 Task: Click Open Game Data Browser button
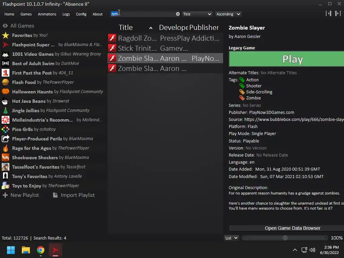click(286, 228)
